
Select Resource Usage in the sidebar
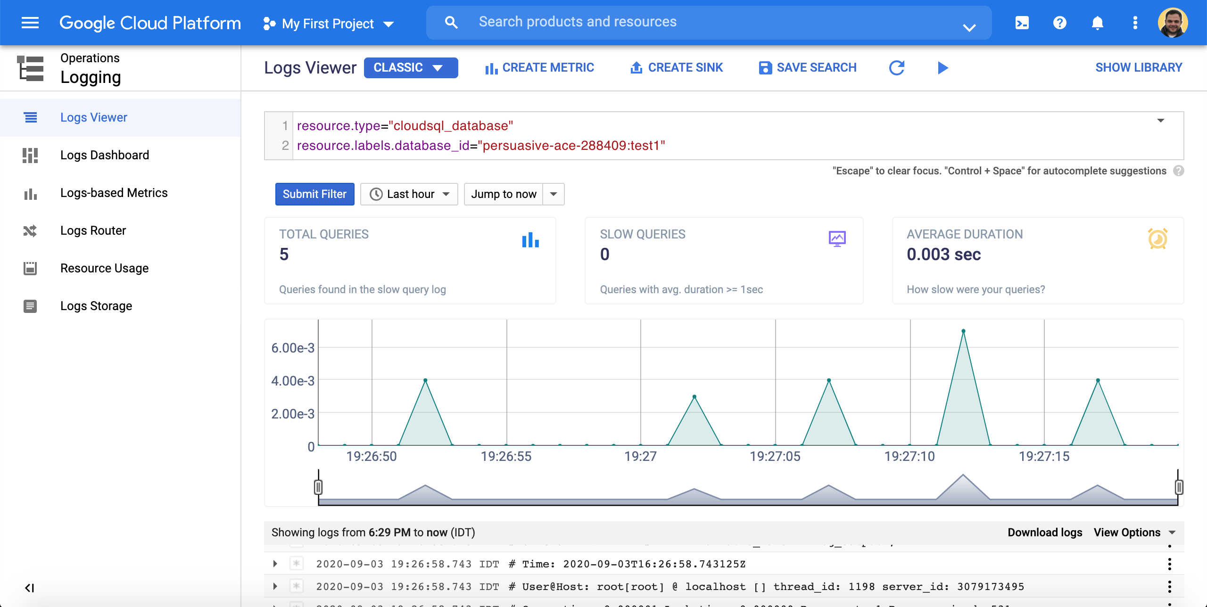(x=121, y=268)
